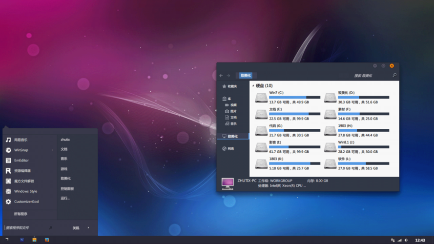This screenshot has width=434, height=244.
Task: Open 魔方文件解锁 from the start menu
Action: click(x=24, y=181)
